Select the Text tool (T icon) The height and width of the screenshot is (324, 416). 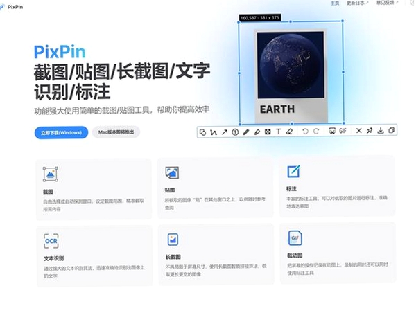278,132
